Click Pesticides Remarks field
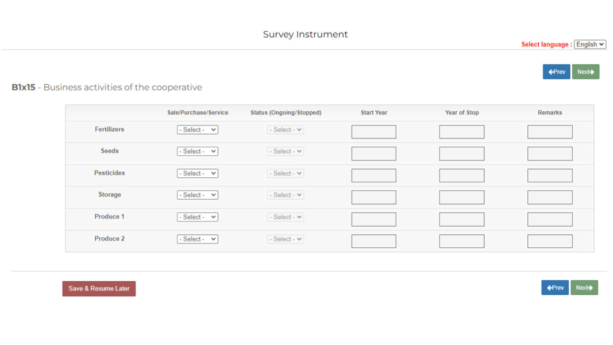 click(x=550, y=176)
